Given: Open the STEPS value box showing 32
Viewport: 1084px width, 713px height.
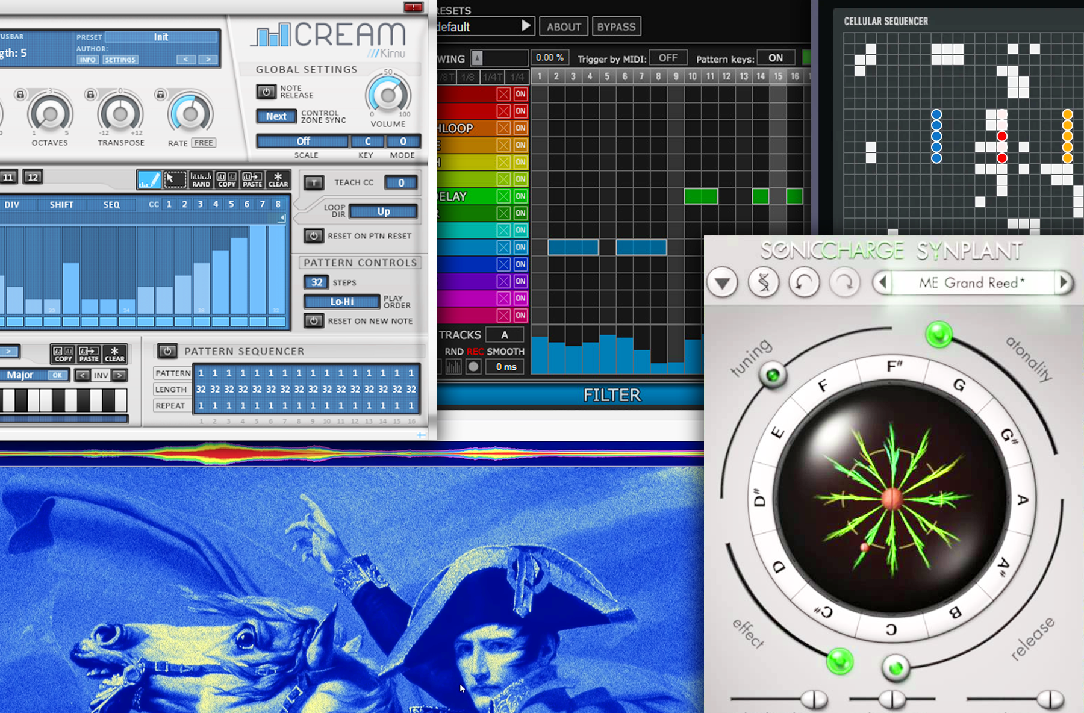Looking at the screenshot, I should tap(316, 282).
